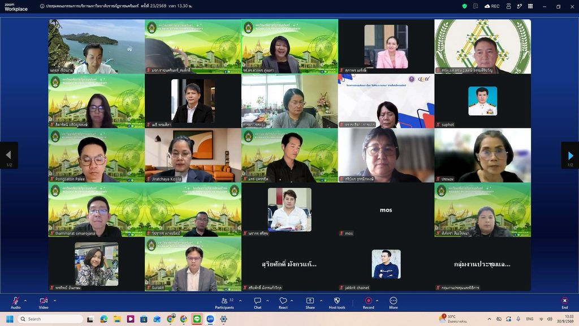Image resolution: width=579 pixels, height=326 pixels.
Task: Open the Chat panel
Action: (258, 303)
